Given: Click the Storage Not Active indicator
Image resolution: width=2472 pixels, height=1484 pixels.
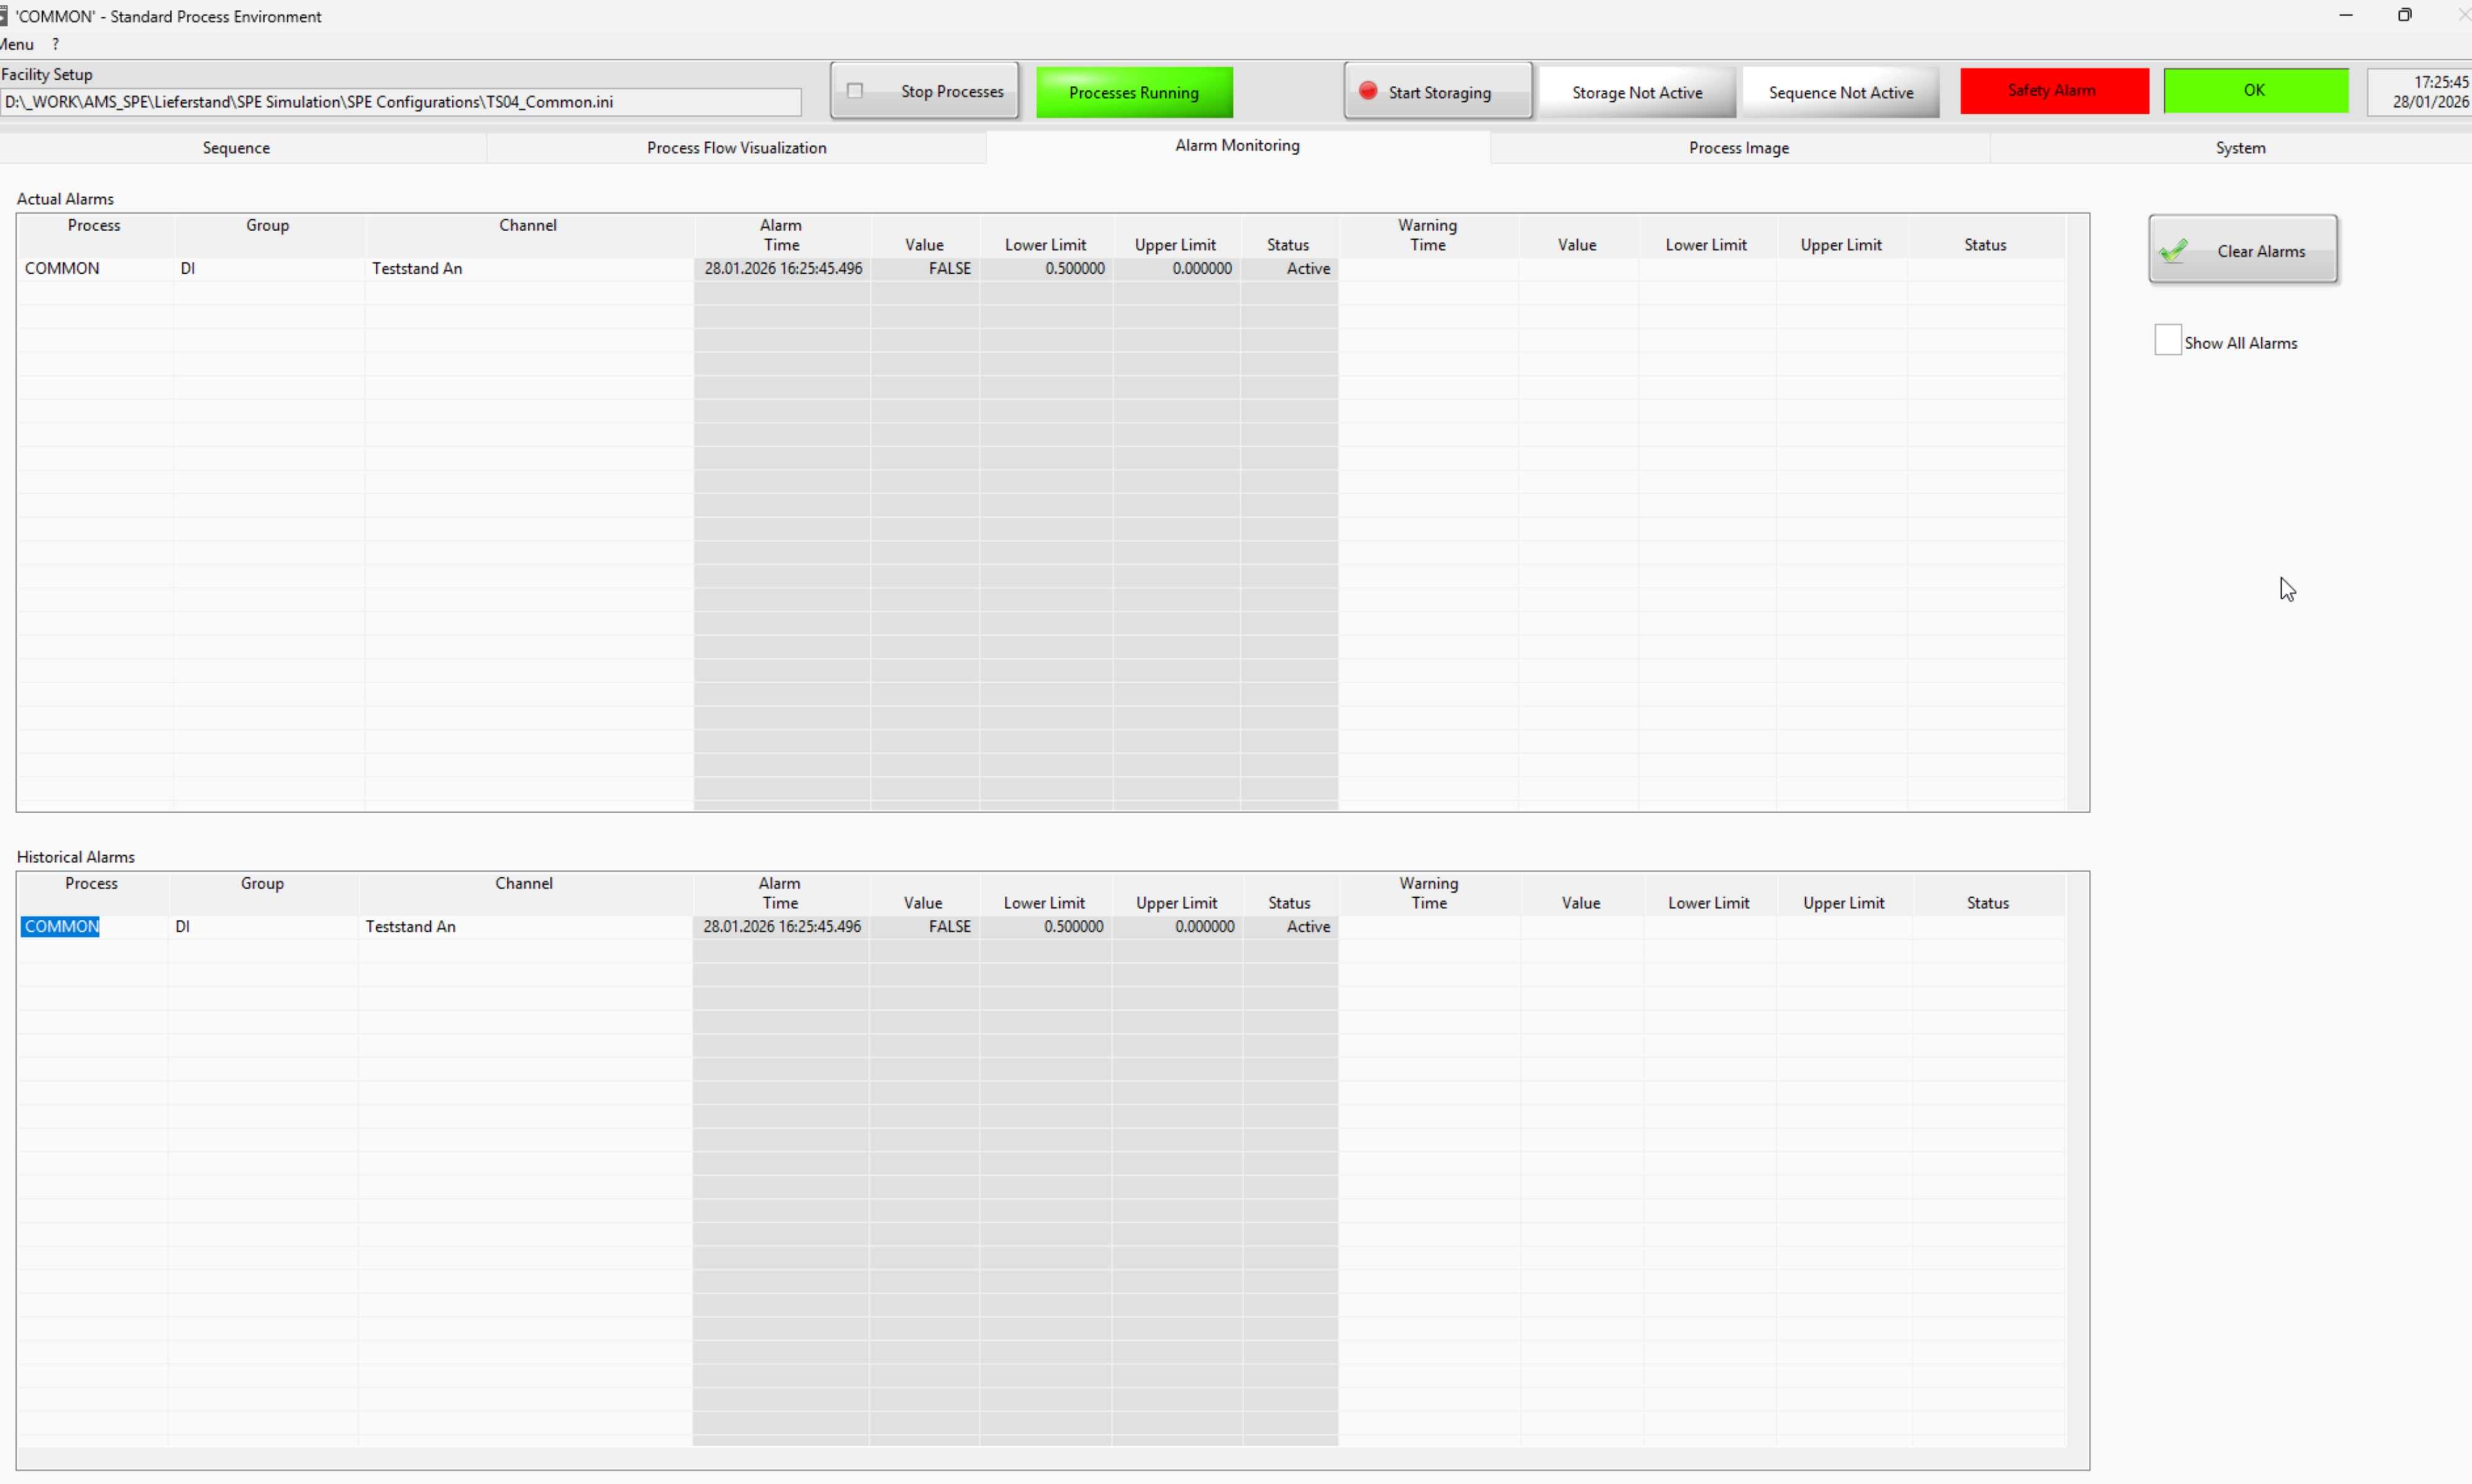Looking at the screenshot, I should [1636, 93].
